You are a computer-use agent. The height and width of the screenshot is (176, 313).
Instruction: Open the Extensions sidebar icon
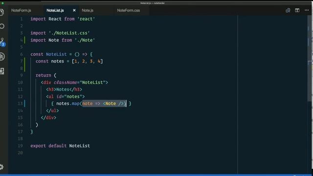(2, 71)
